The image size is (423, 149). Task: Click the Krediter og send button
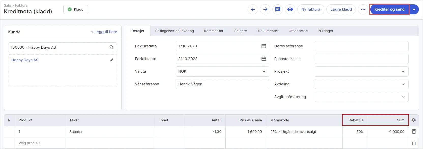click(x=389, y=9)
